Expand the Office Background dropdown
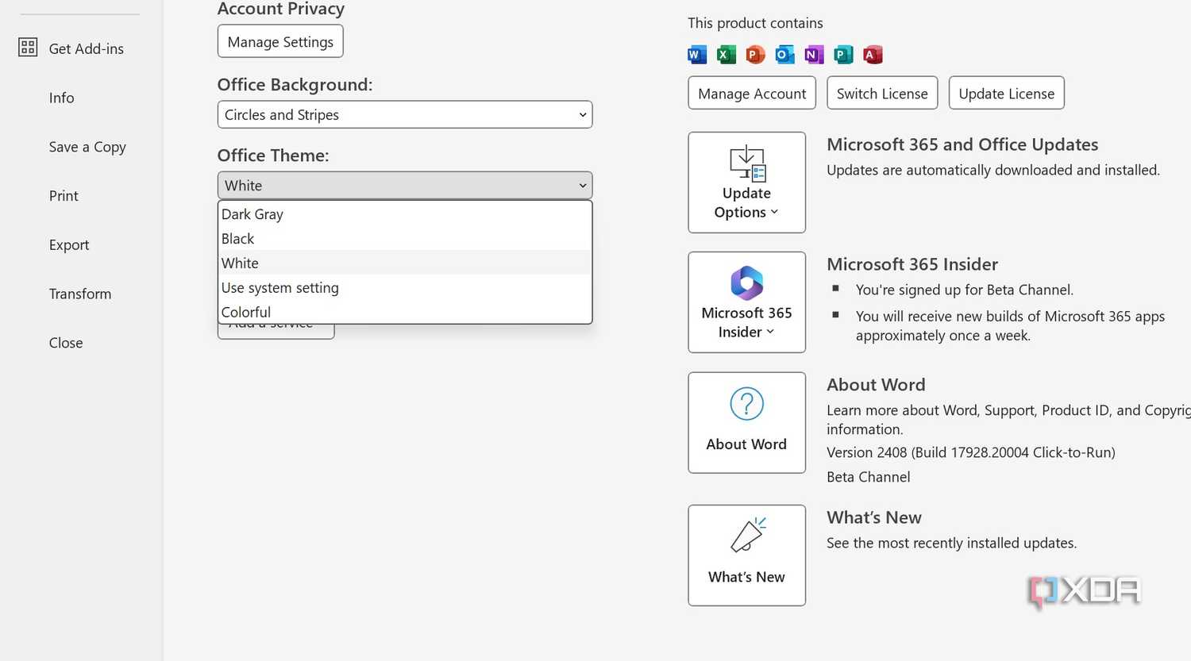 coord(405,114)
